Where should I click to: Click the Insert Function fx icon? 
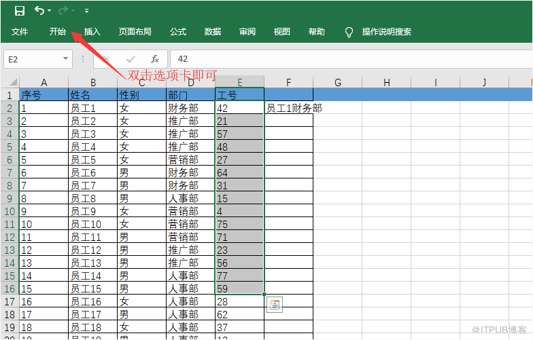pos(155,59)
